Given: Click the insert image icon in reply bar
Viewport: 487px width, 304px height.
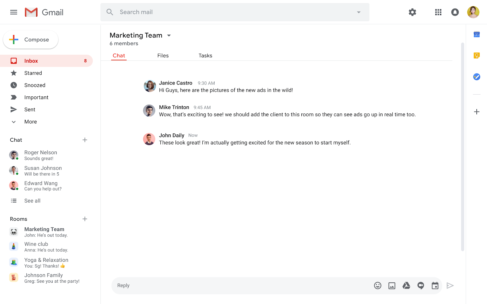Looking at the screenshot, I should tap(392, 285).
